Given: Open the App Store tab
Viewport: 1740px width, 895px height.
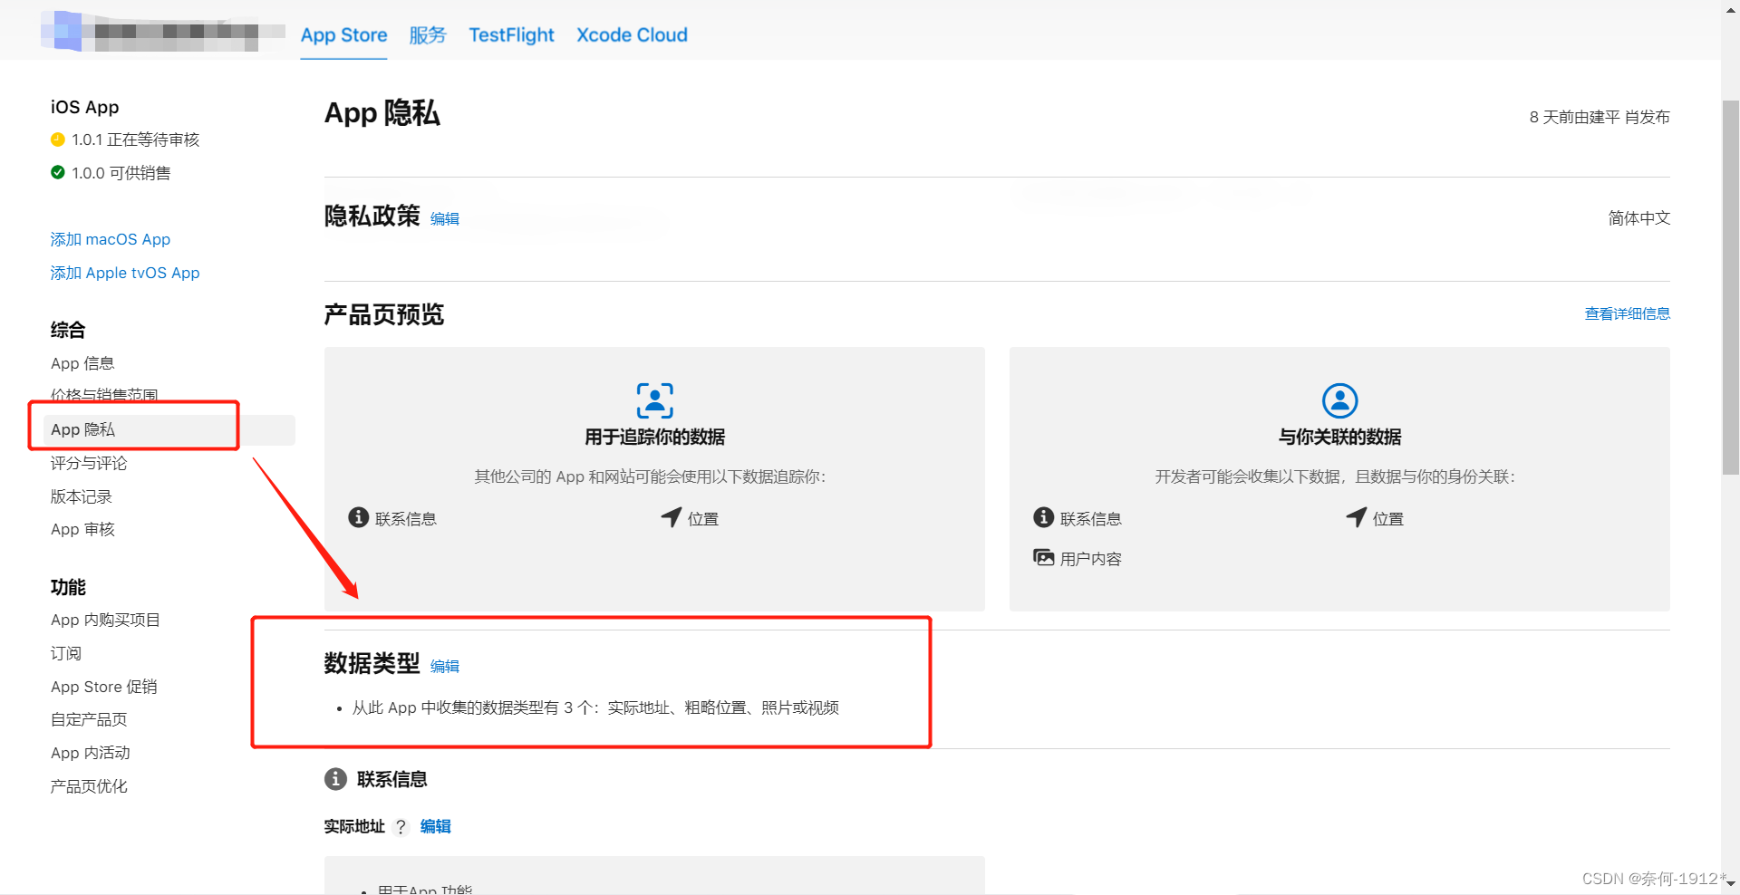Looking at the screenshot, I should coord(343,35).
